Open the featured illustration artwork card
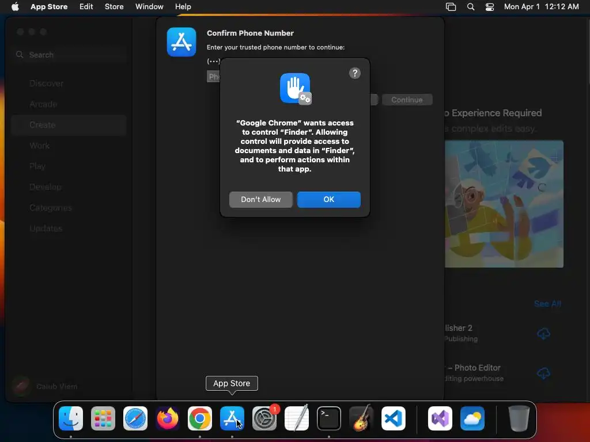Image resolution: width=590 pixels, height=442 pixels. click(504, 204)
